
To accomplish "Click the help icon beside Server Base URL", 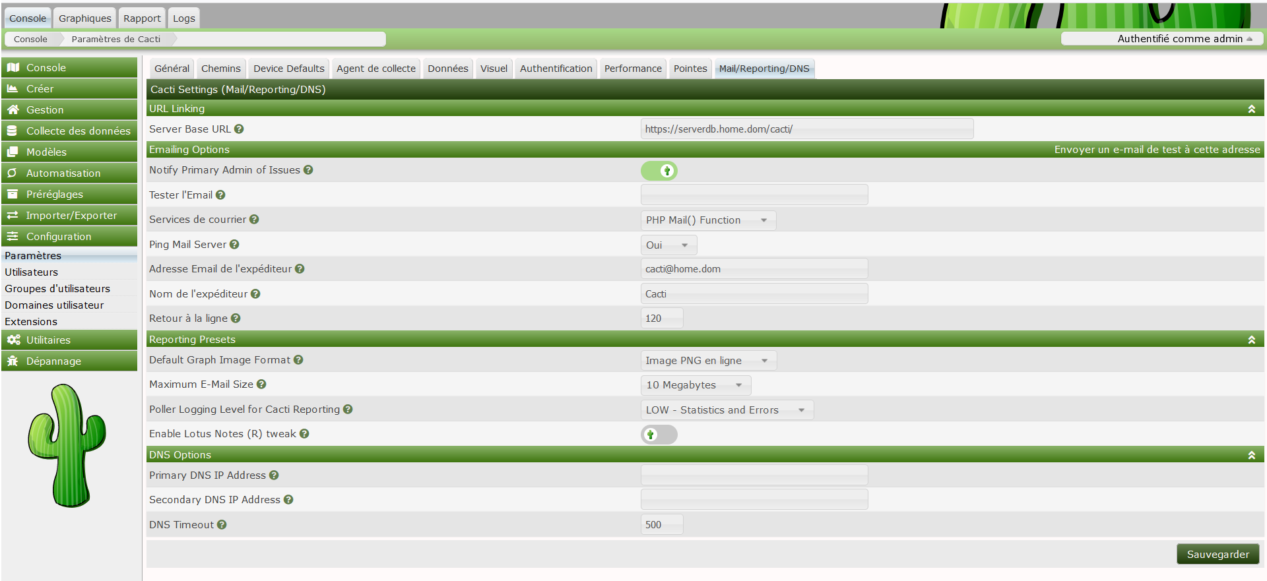I will [x=239, y=129].
